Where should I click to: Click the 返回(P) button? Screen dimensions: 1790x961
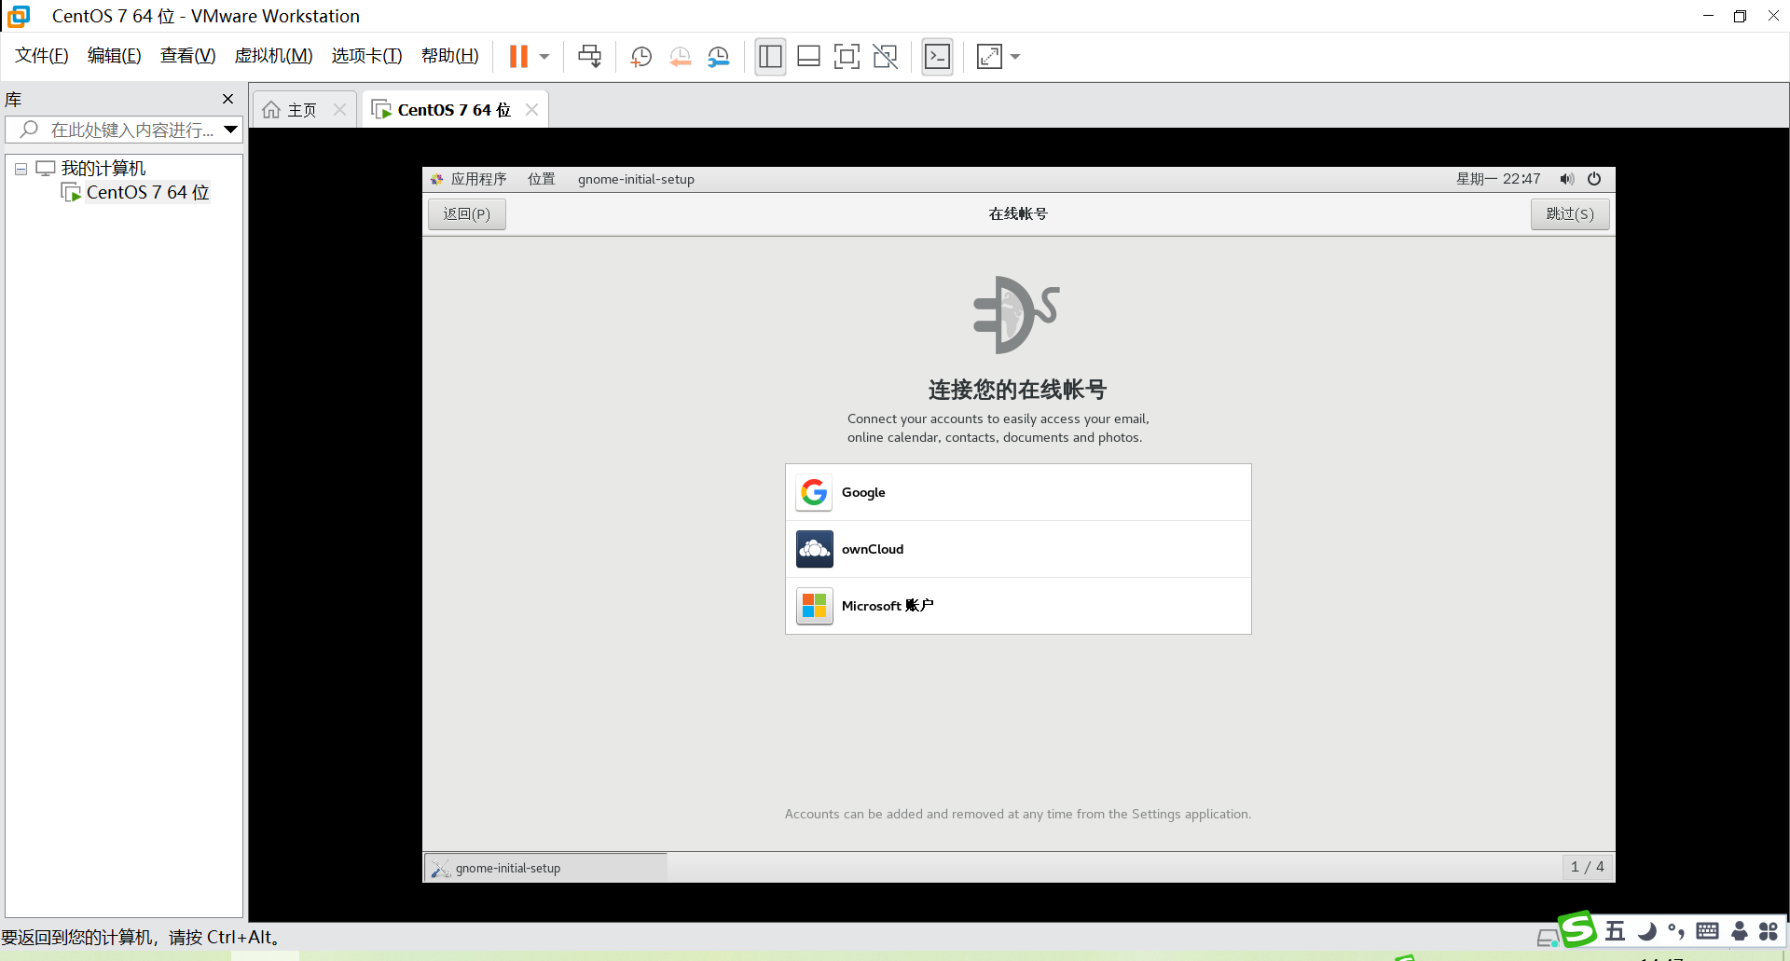coord(467,214)
